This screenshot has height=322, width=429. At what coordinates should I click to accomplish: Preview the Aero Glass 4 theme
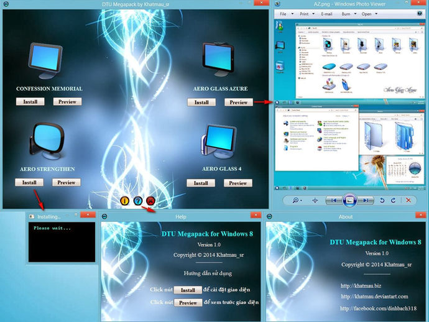click(238, 183)
